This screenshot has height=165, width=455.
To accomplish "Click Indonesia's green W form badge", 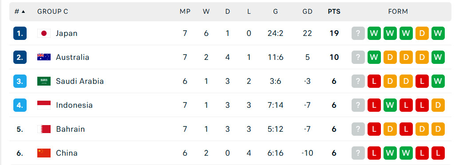I will click(x=390, y=105).
